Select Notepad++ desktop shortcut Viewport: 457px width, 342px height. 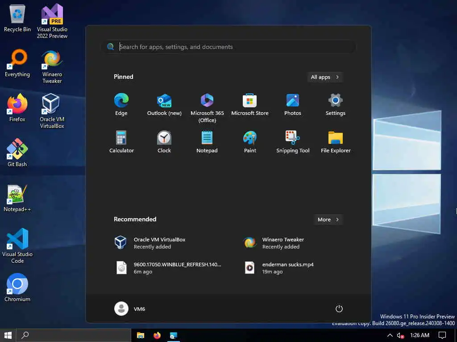tap(17, 198)
